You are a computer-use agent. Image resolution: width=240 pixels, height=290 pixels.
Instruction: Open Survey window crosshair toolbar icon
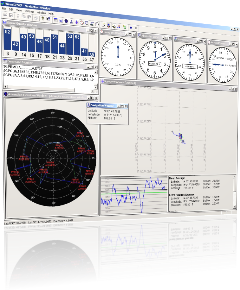[x=76, y=22]
